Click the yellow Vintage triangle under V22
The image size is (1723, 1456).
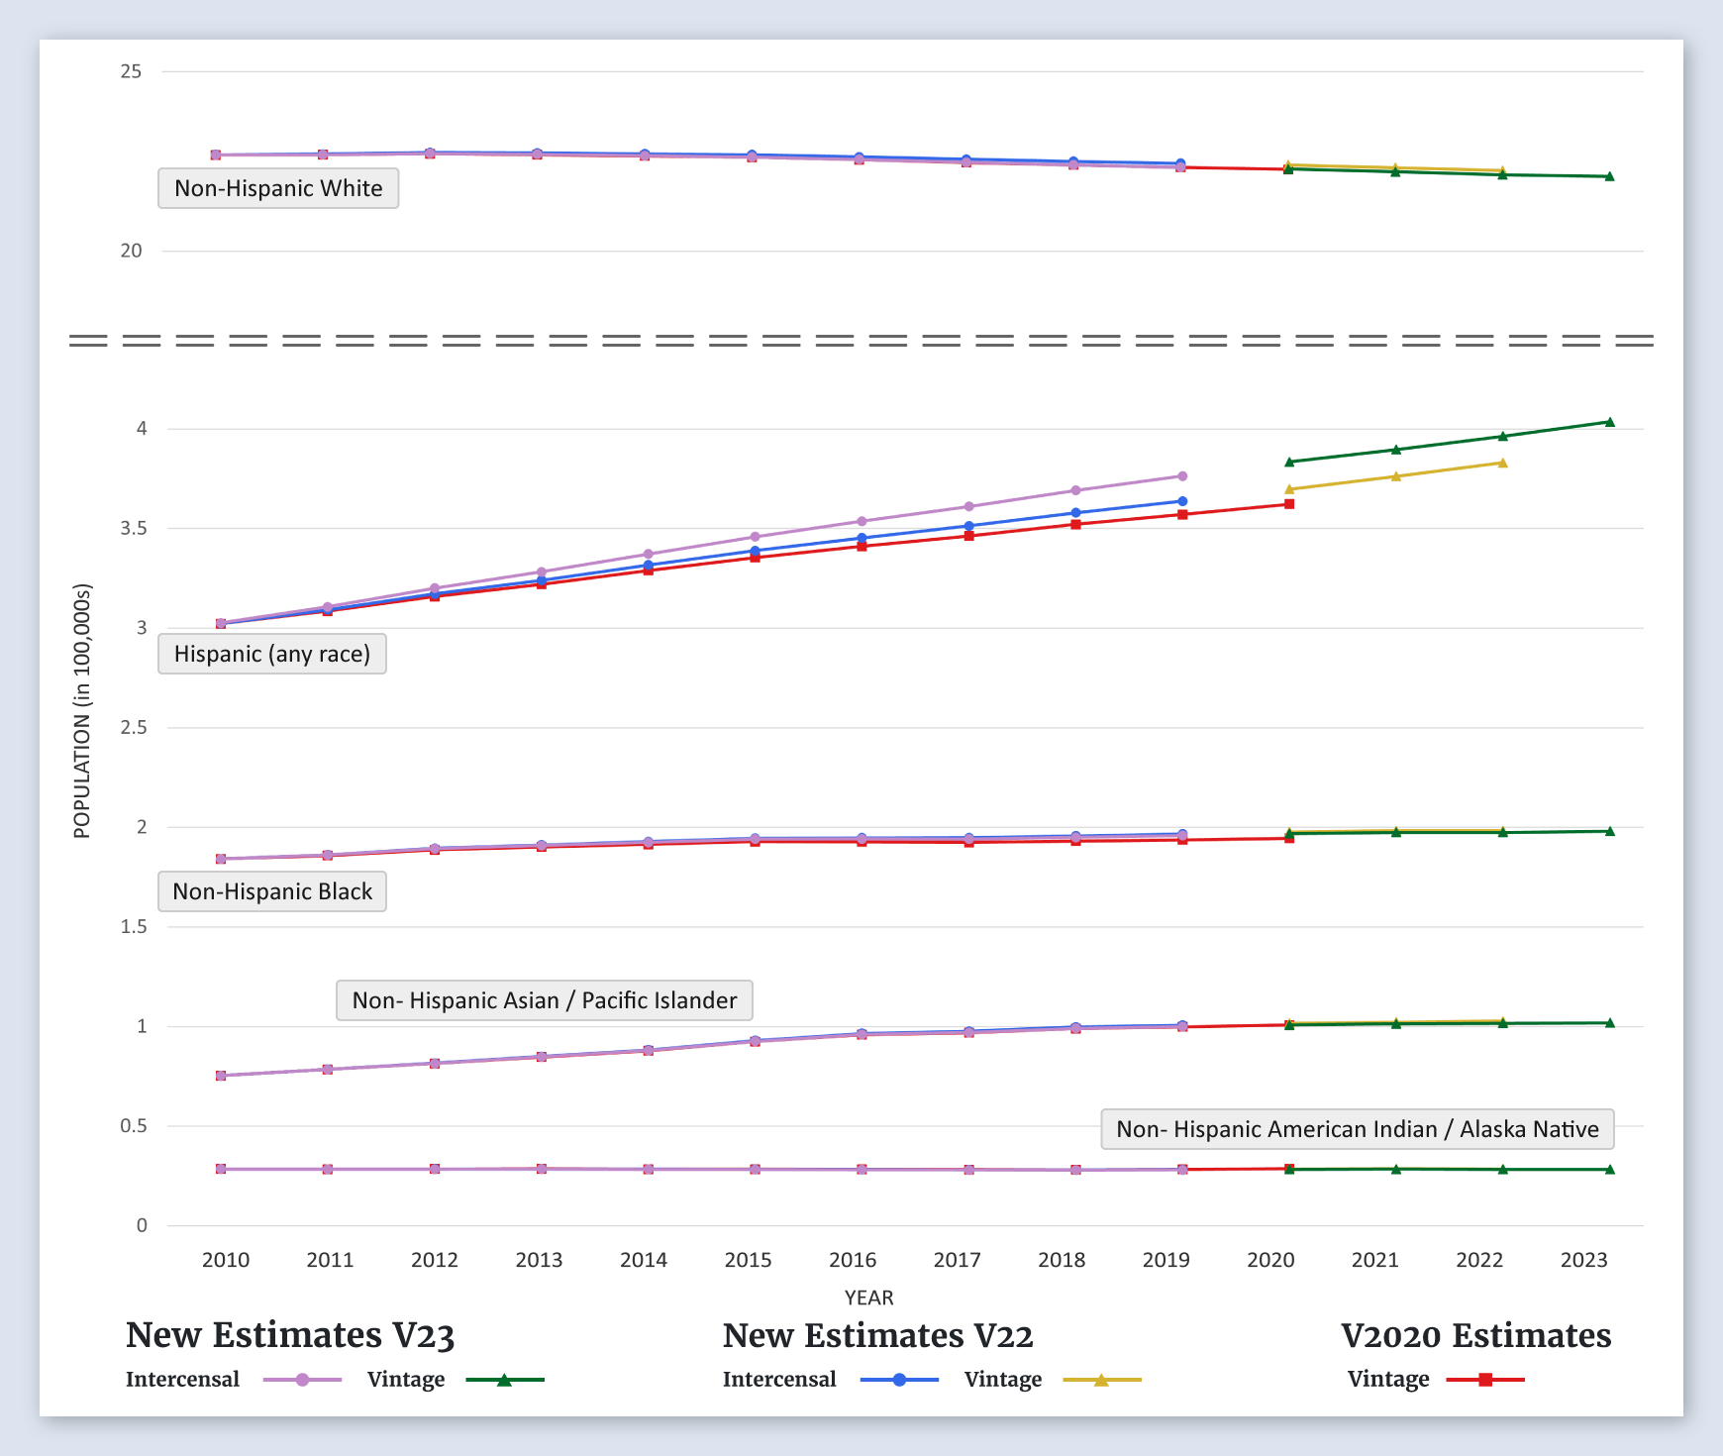1101,1380
